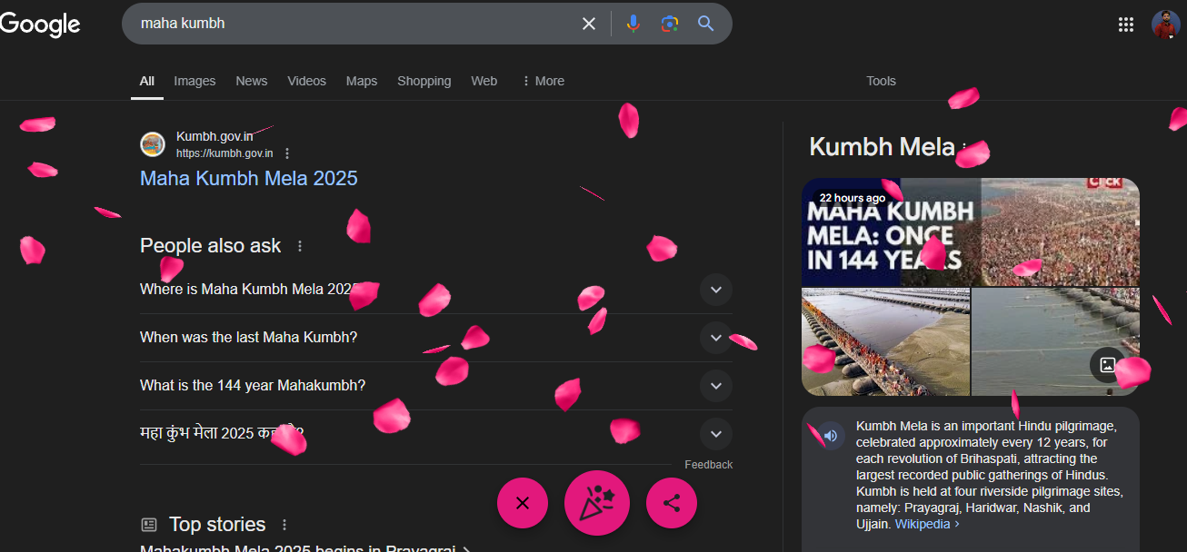
Task: Click the voice search microphone icon
Action: click(x=633, y=24)
